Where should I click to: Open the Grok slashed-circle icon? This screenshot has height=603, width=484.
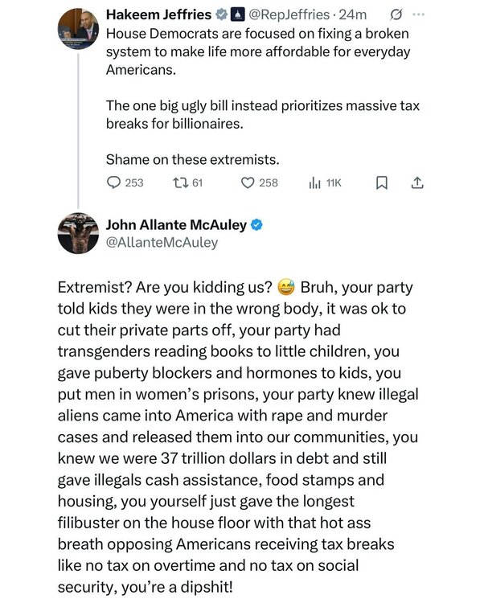point(396,15)
